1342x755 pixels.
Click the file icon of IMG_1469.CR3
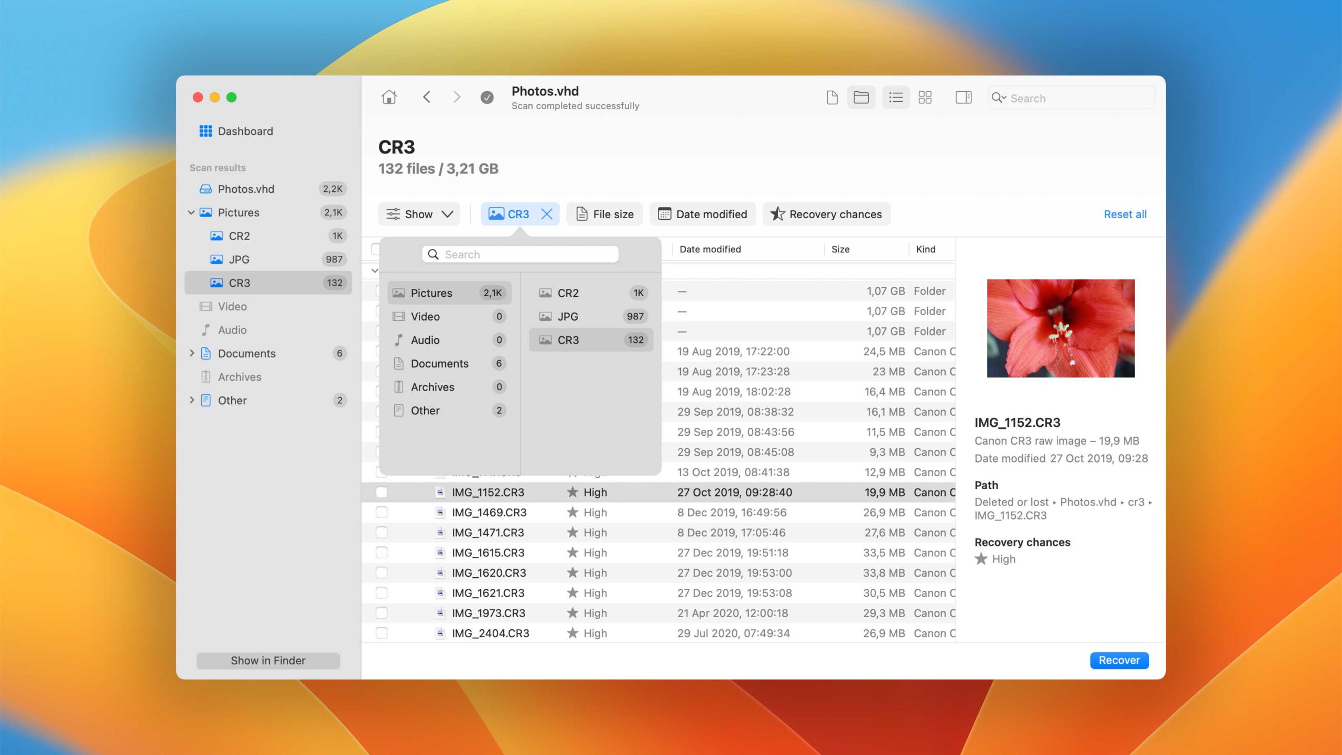(x=440, y=513)
